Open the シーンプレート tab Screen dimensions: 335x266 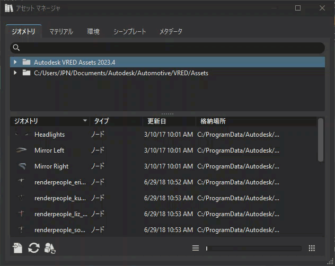[129, 32]
